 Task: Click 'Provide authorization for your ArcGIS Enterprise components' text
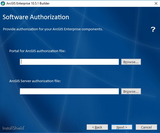[53, 29]
